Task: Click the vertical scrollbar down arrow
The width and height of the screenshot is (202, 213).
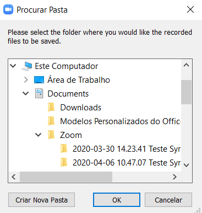Action: pyautogui.click(x=187, y=165)
